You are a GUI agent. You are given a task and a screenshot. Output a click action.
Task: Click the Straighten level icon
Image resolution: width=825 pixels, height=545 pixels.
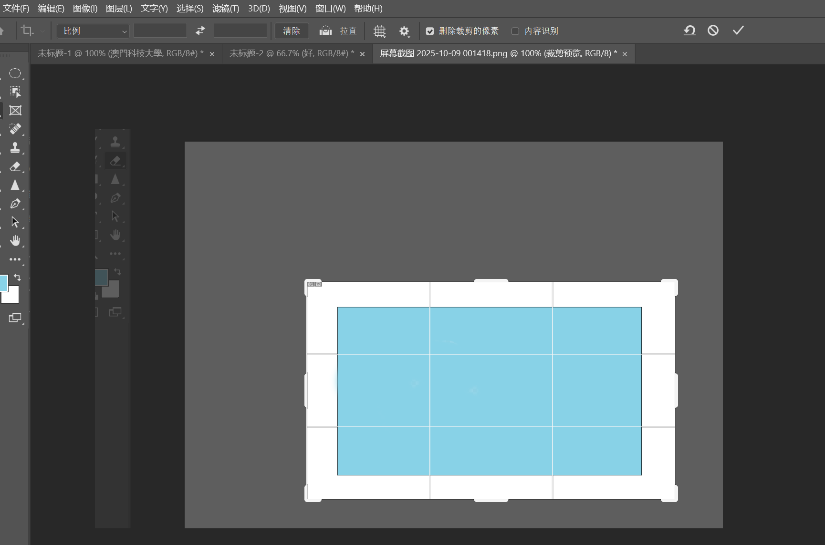click(x=326, y=31)
